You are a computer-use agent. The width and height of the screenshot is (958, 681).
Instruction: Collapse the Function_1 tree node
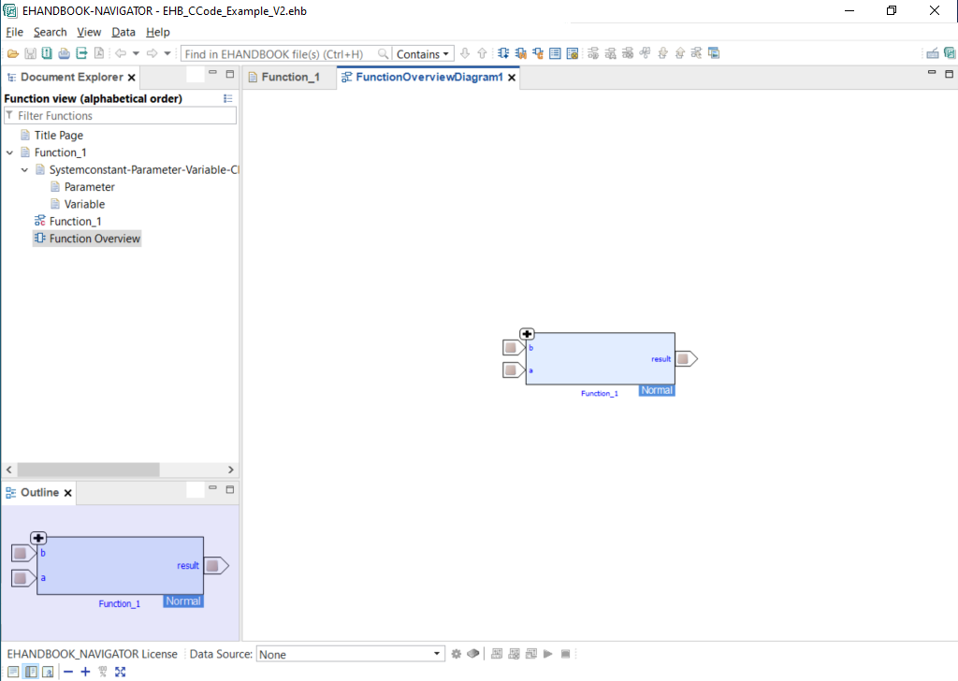(10, 152)
